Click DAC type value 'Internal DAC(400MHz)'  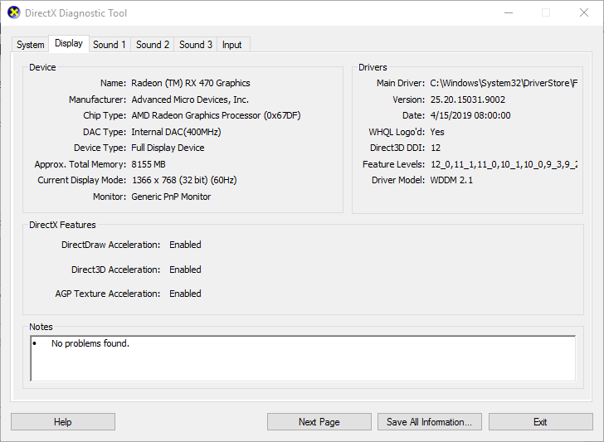pyautogui.click(x=176, y=132)
